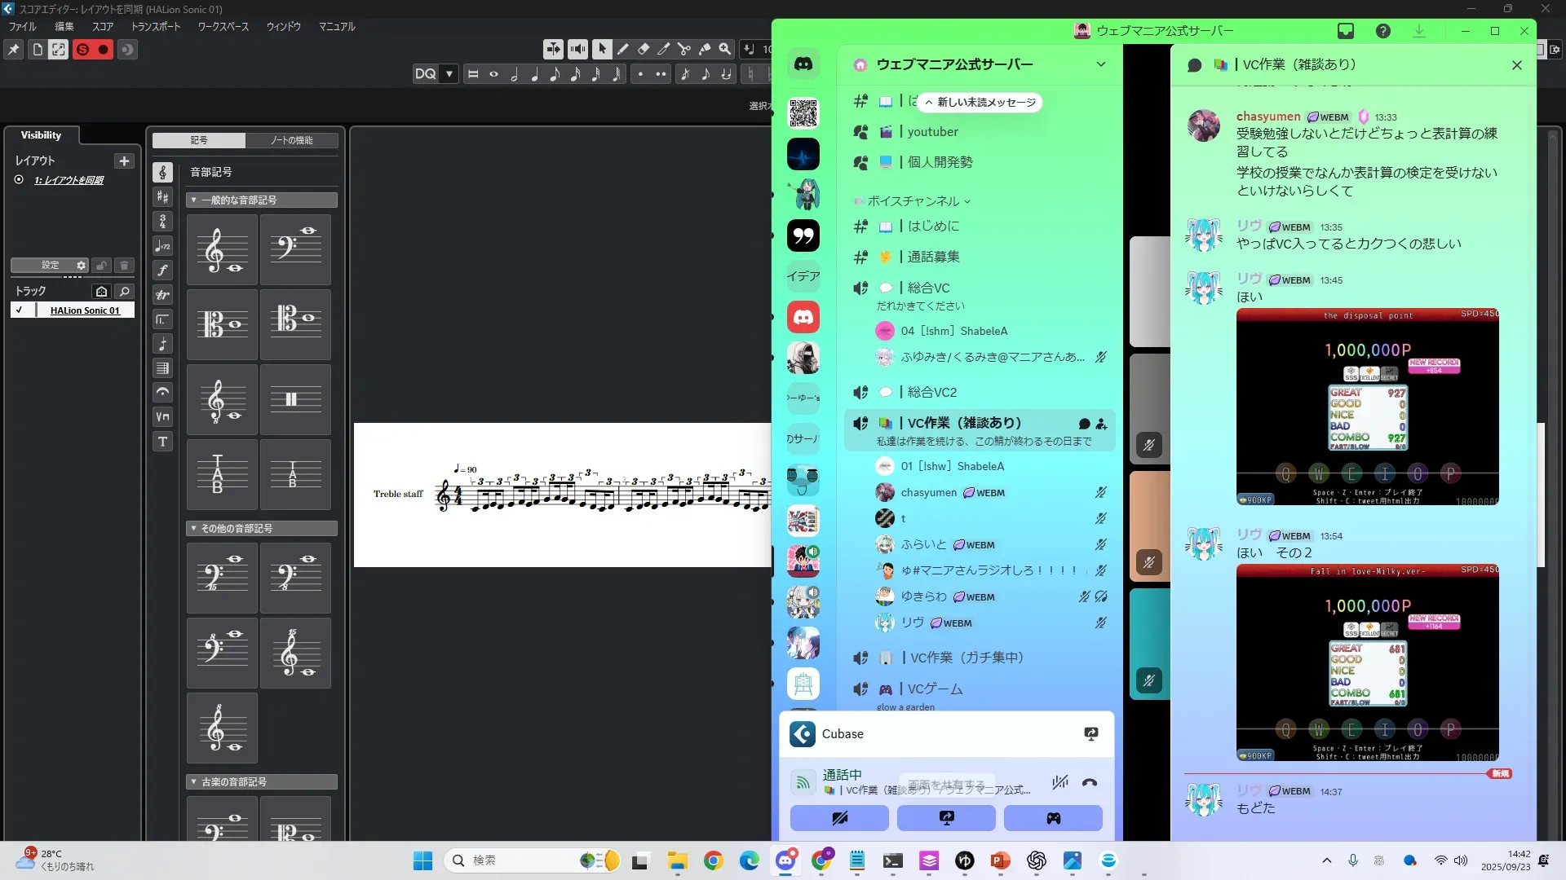Open the DQ quantize dropdown

click(x=449, y=74)
